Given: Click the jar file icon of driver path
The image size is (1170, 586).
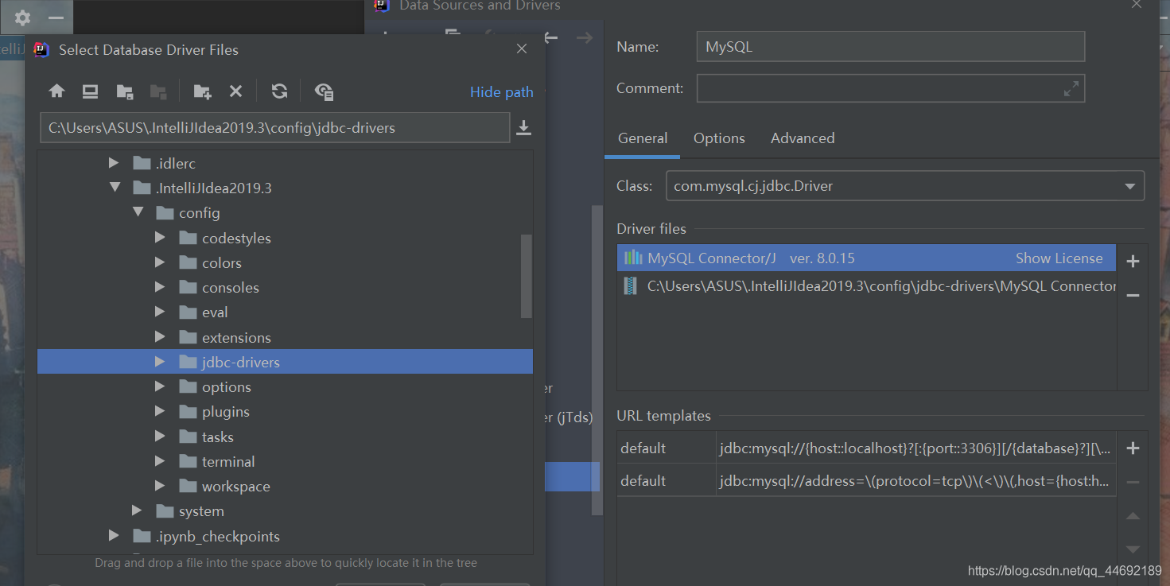Looking at the screenshot, I should 632,286.
